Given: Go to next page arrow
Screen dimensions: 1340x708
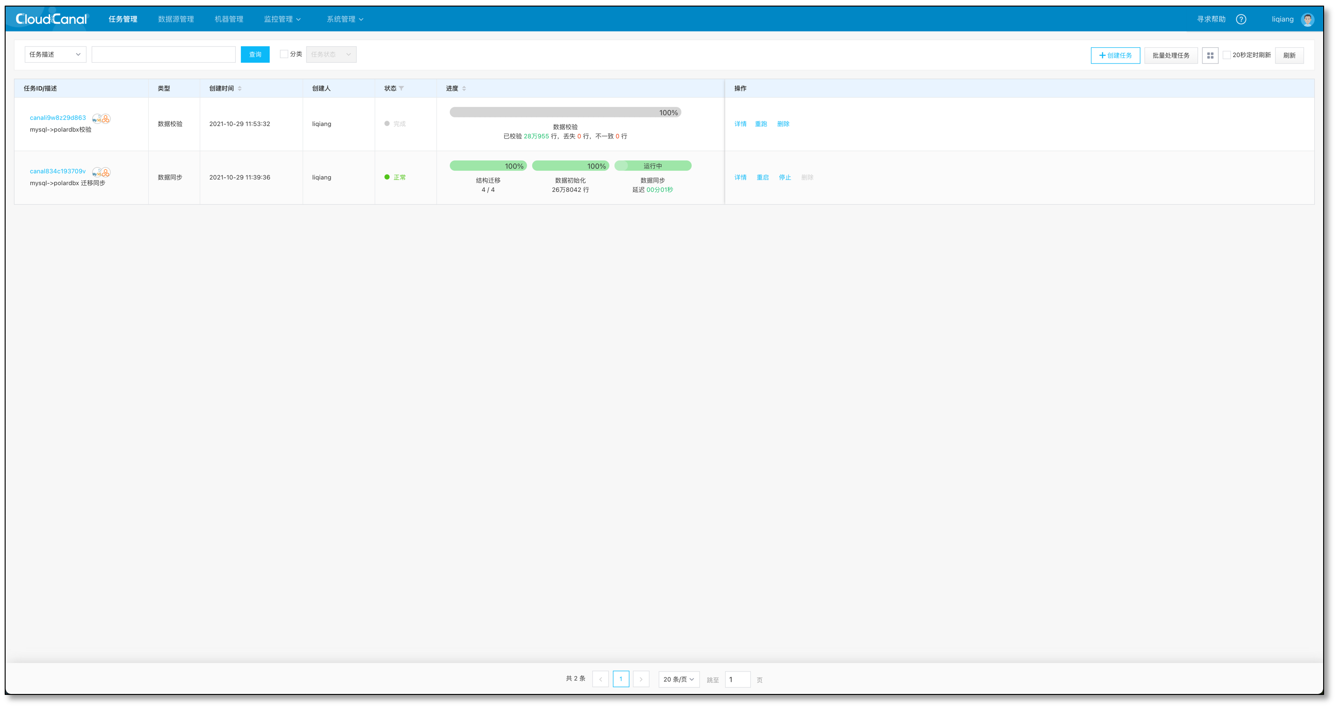Looking at the screenshot, I should pos(641,679).
